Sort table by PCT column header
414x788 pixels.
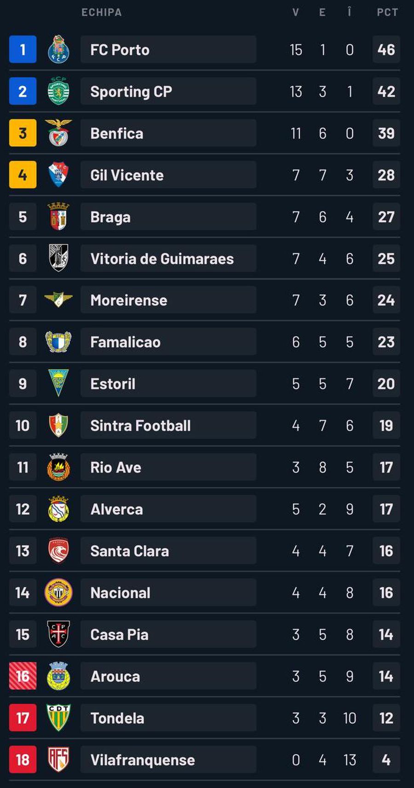coord(387,12)
